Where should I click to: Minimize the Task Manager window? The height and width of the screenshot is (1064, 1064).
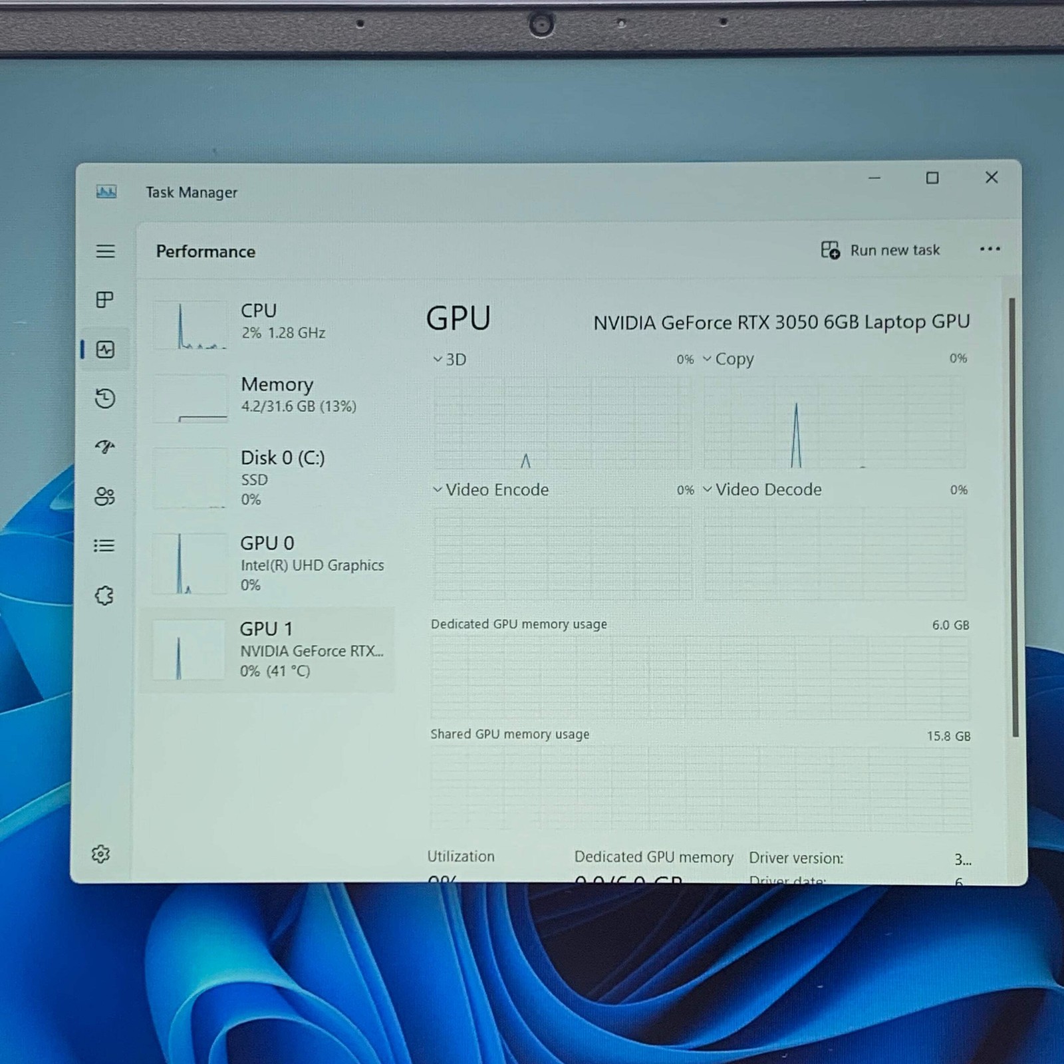(874, 178)
